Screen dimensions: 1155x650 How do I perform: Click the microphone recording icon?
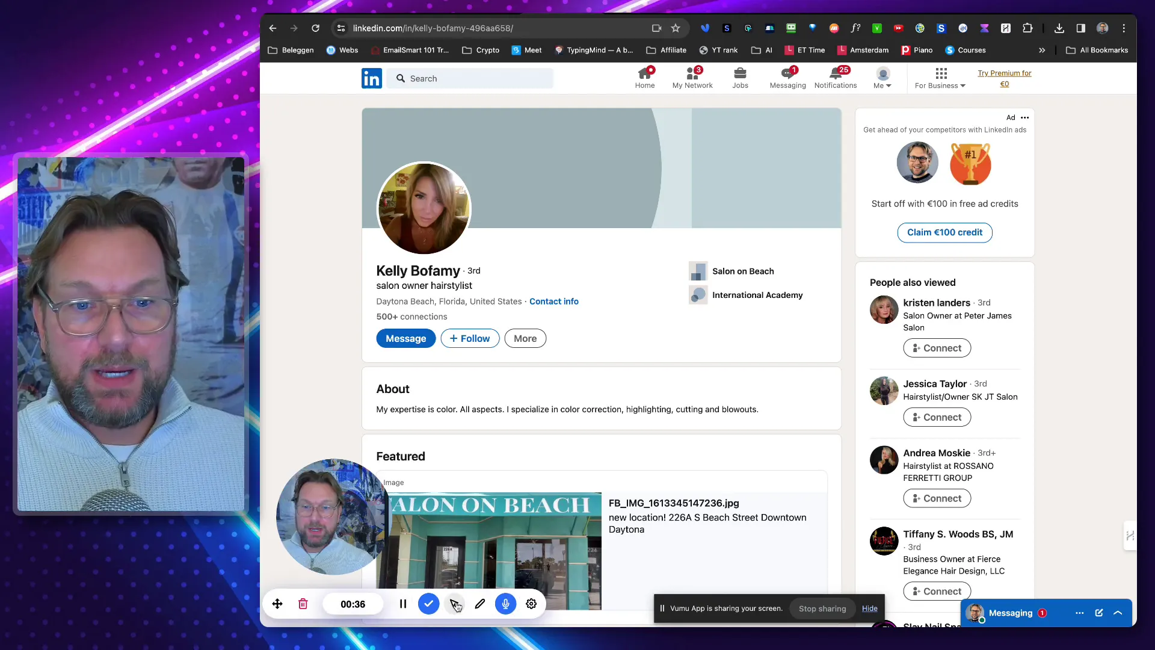click(505, 603)
